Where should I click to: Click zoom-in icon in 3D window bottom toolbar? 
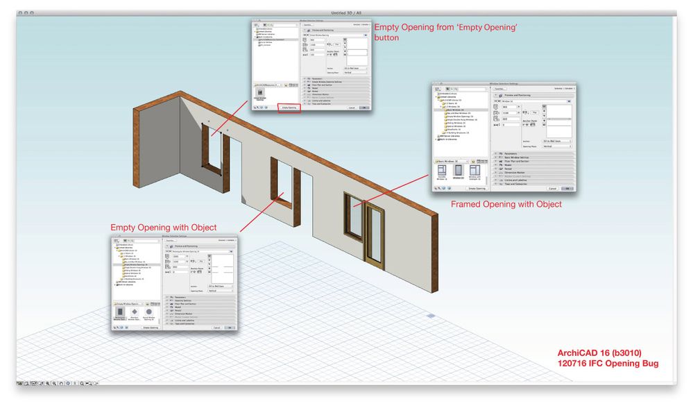pos(48,383)
